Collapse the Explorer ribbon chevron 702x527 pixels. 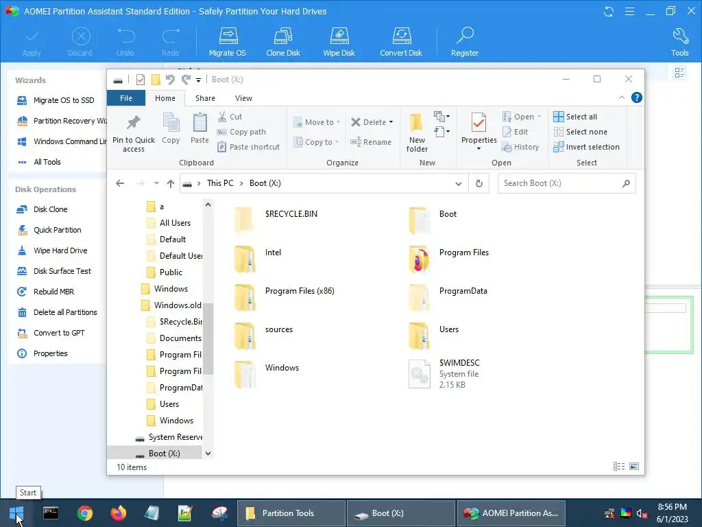(x=621, y=97)
